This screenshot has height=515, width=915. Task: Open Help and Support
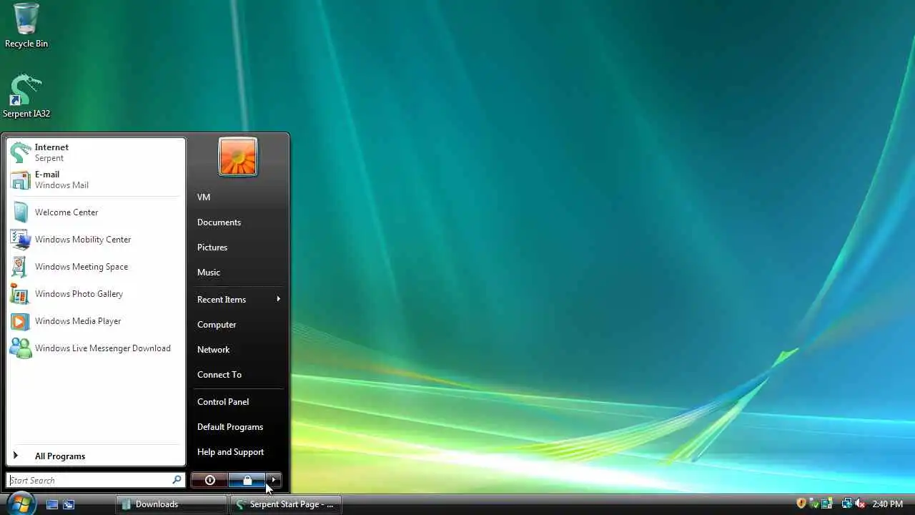[x=238, y=452]
